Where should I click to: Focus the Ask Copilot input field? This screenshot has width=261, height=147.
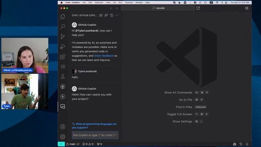coord(95,135)
